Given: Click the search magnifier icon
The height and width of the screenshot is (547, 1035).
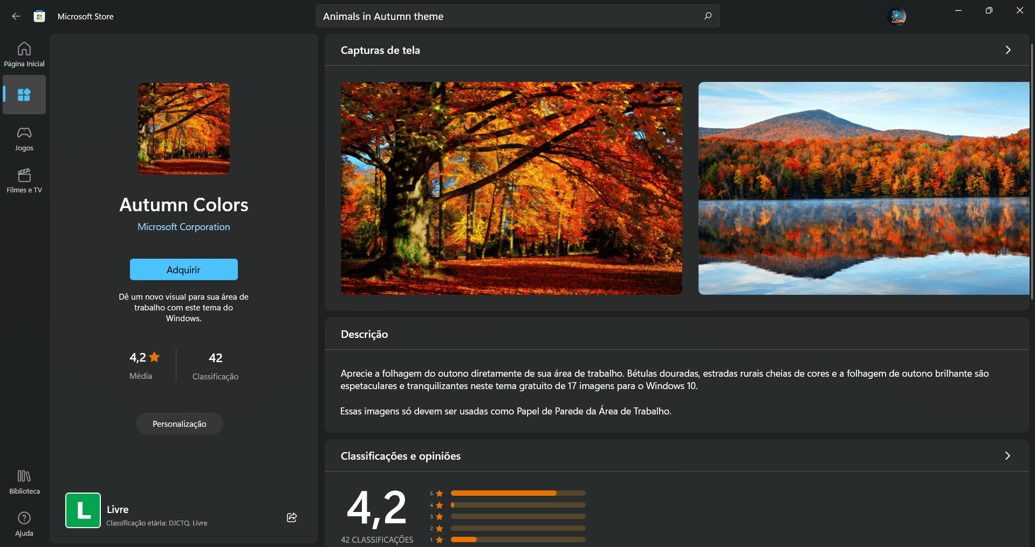Looking at the screenshot, I should [707, 16].
